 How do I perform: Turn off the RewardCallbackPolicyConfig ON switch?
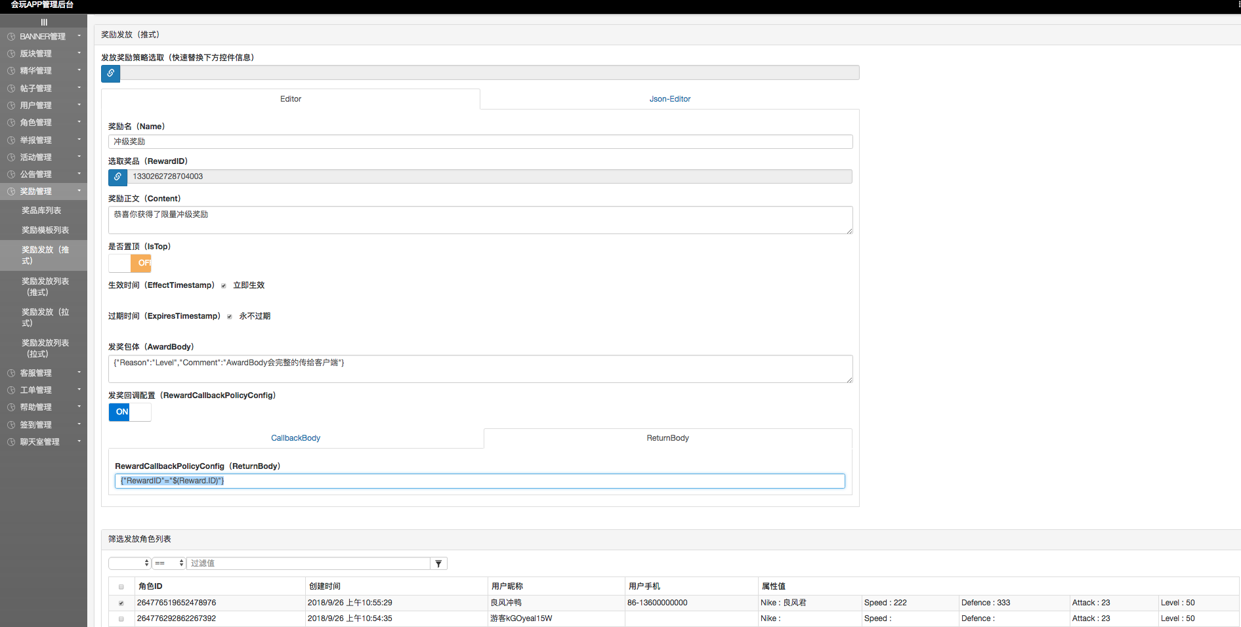pyautogui.click(x=130, y=412)
